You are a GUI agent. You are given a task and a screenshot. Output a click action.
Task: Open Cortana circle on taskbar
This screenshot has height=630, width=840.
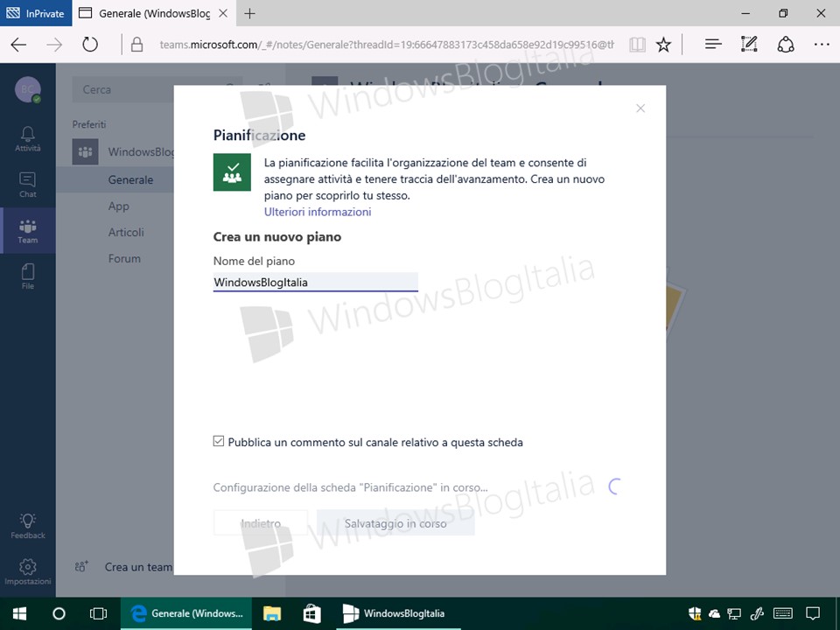coord(59,613)
